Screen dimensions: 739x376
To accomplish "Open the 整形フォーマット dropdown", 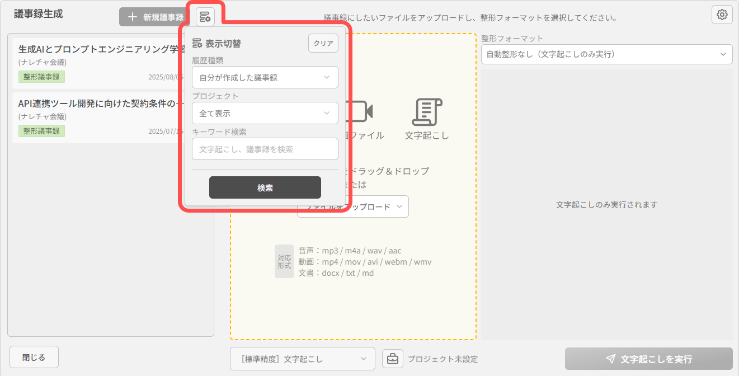I will pyautogui.click(x=606, y=54).
